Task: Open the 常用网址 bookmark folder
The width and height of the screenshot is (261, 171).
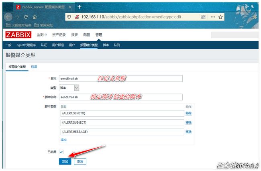Action: tap(44, 25)
